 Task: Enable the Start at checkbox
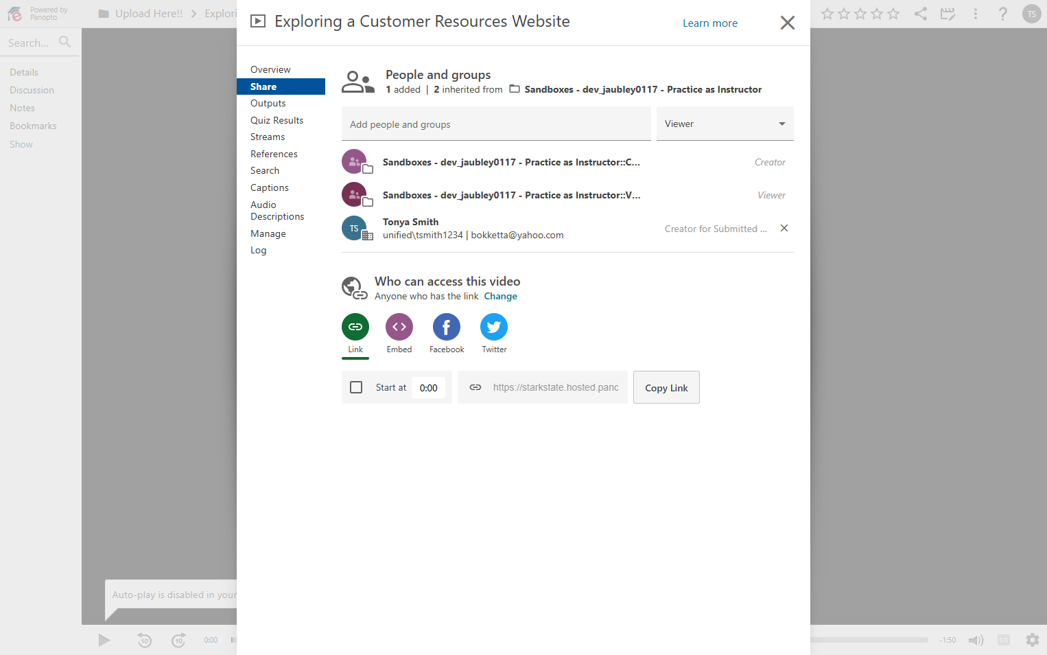click(x=356, y=387)
